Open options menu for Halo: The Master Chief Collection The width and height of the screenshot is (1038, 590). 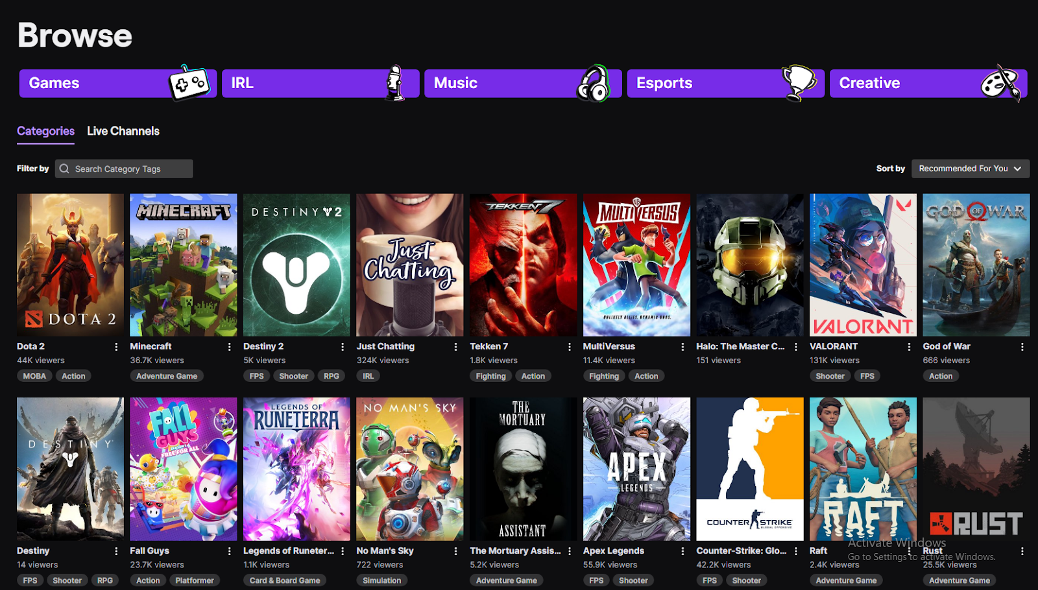pos(796,347)
